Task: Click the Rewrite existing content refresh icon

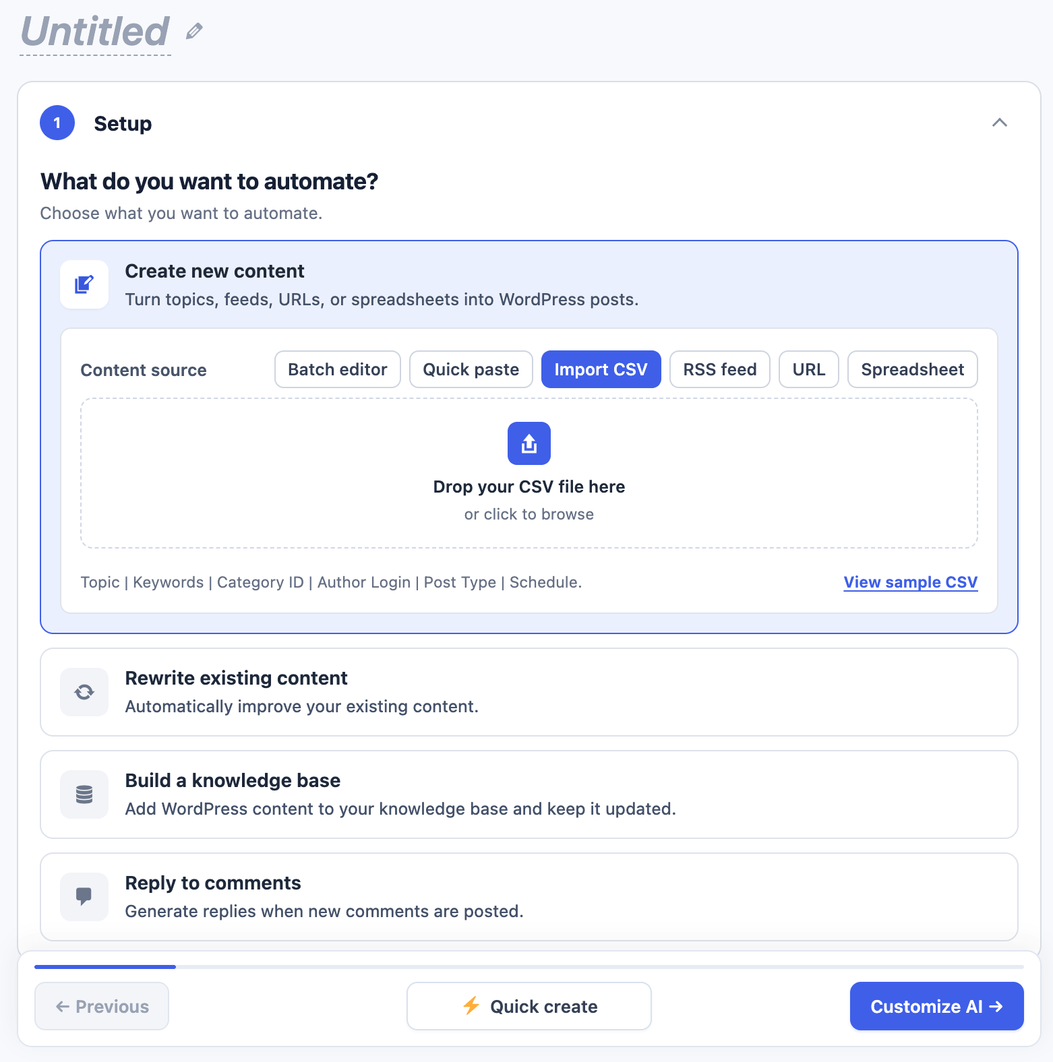Action: click(x=84, y=692)
